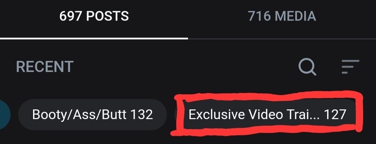
Task: Tap the sort lines icon
Action: (x=350, y=67)
